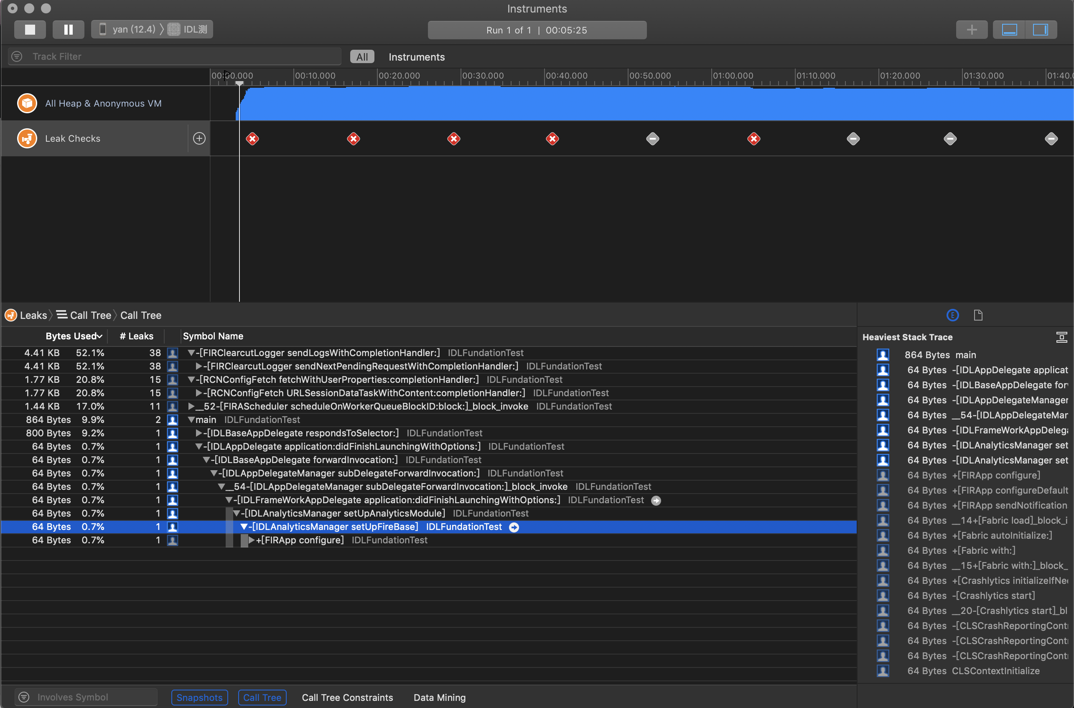Collapse the main symbol tree row
The image size is (1074, 708).
(x=191, y=420)
